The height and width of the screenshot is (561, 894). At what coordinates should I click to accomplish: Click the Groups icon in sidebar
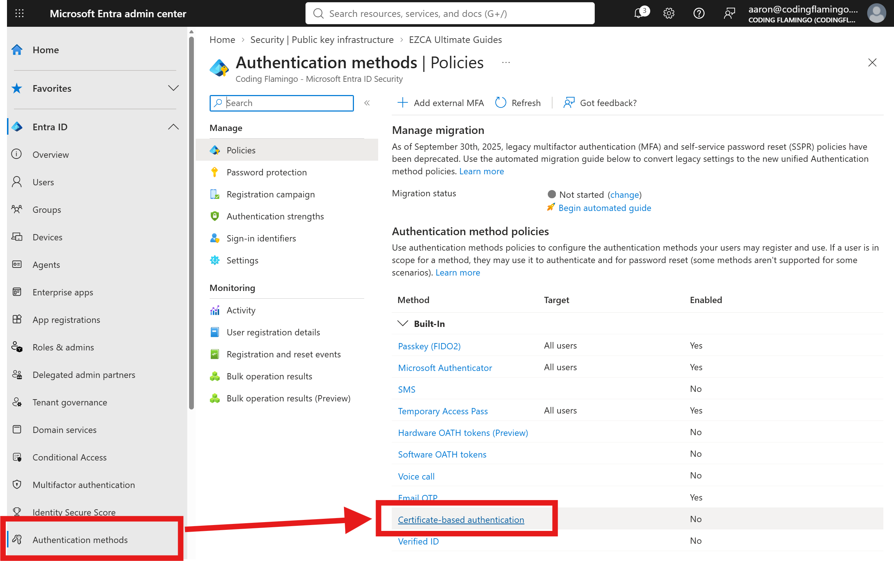pyautogui.click(x=17, y=209)
